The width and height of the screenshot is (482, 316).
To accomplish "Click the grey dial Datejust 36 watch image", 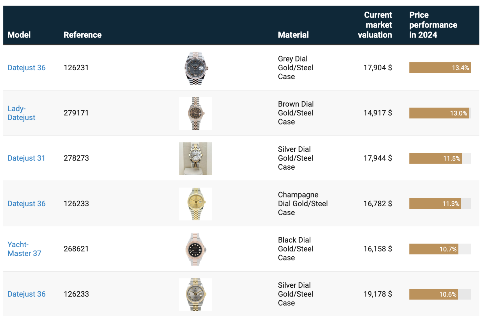I will pos(196,68).
